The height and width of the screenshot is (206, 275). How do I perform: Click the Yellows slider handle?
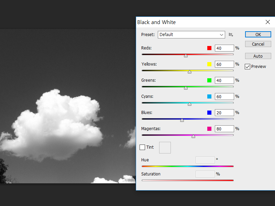190,72
